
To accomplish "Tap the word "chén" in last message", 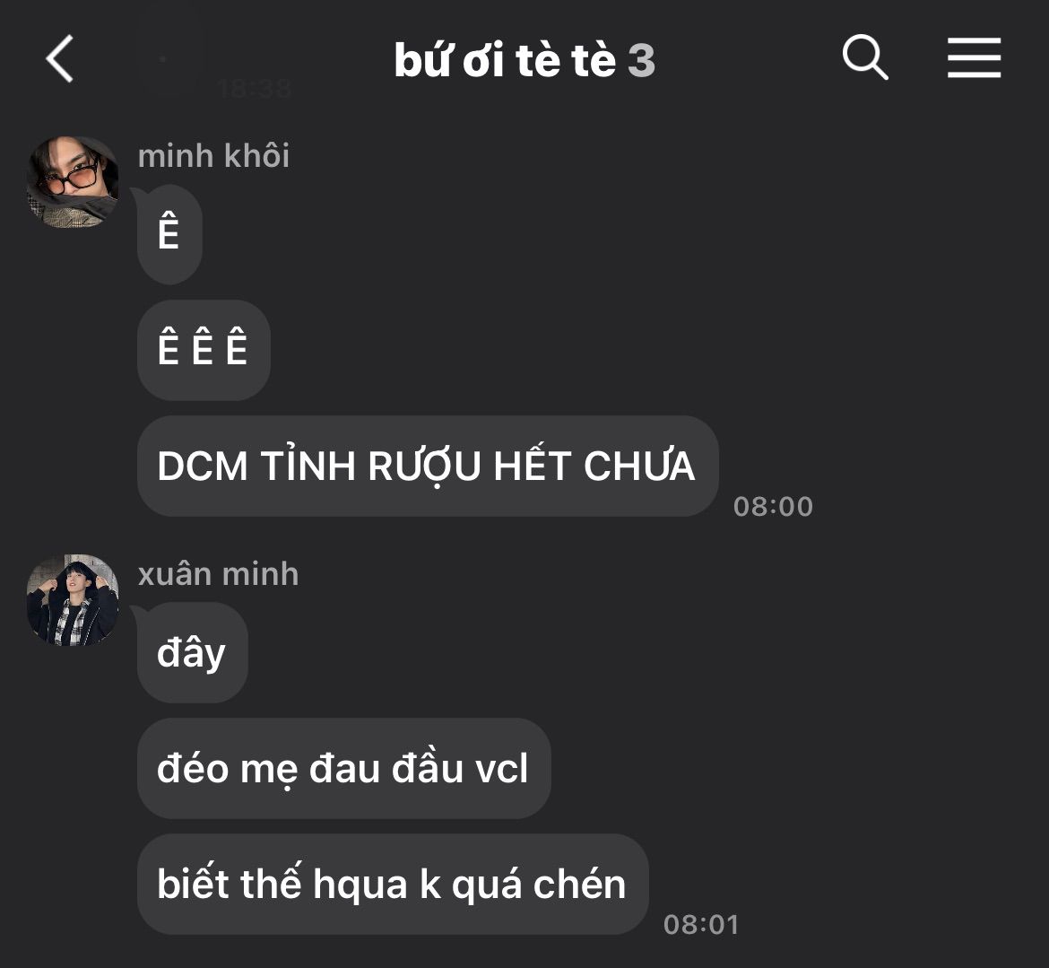I will click(579, 885).
